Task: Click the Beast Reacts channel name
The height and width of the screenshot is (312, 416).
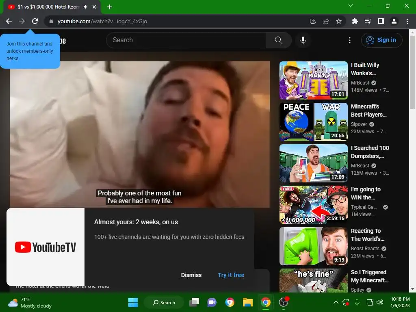Action: click(x=365, y=249)
